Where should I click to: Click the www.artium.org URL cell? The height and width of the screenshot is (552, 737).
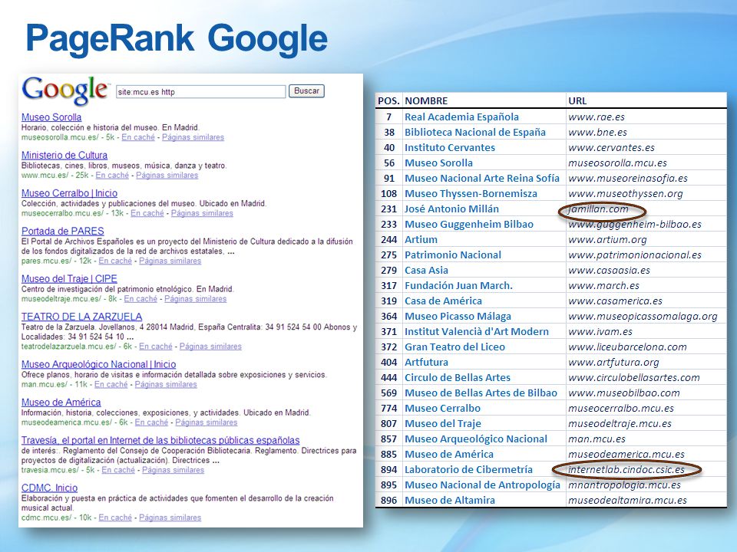pyautogui.click(x=607, y=239)
